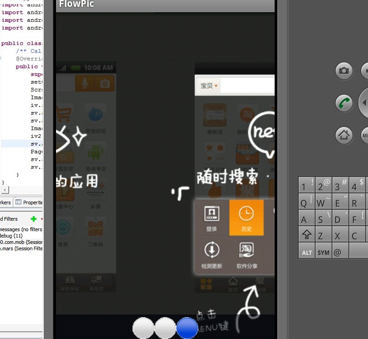Viewport: 368px width, 339px height.
Task: Click the "public clas" code line
Action: pos(21,43)
